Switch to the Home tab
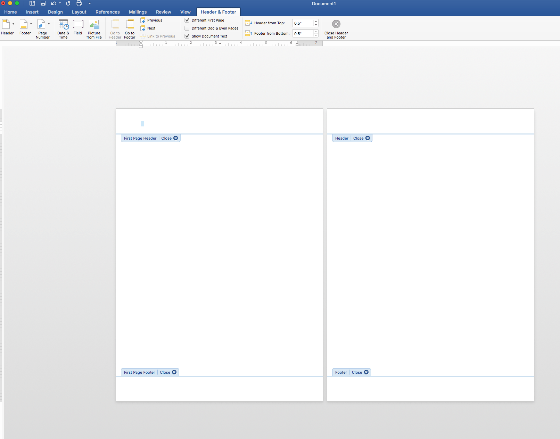The width and height of the screenshot is (560, 439). (x=10, y=12)
